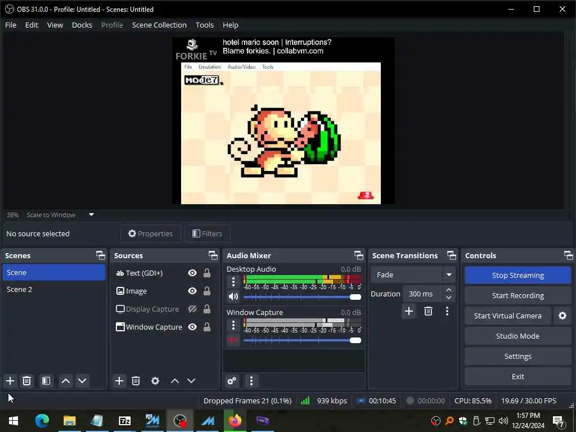This screenshot has width=576, height=432.
Task: Open the Tools menu
Action: pyautogui.click(x=205, y=25)
